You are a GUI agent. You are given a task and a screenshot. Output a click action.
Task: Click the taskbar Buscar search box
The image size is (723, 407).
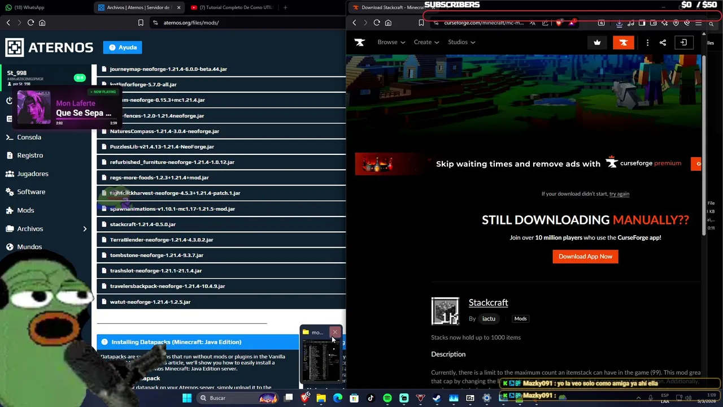(238, 398)
